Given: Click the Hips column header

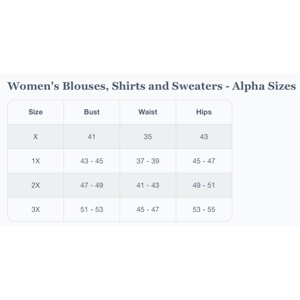Looking at the screenshot, I should coord(204,112).
